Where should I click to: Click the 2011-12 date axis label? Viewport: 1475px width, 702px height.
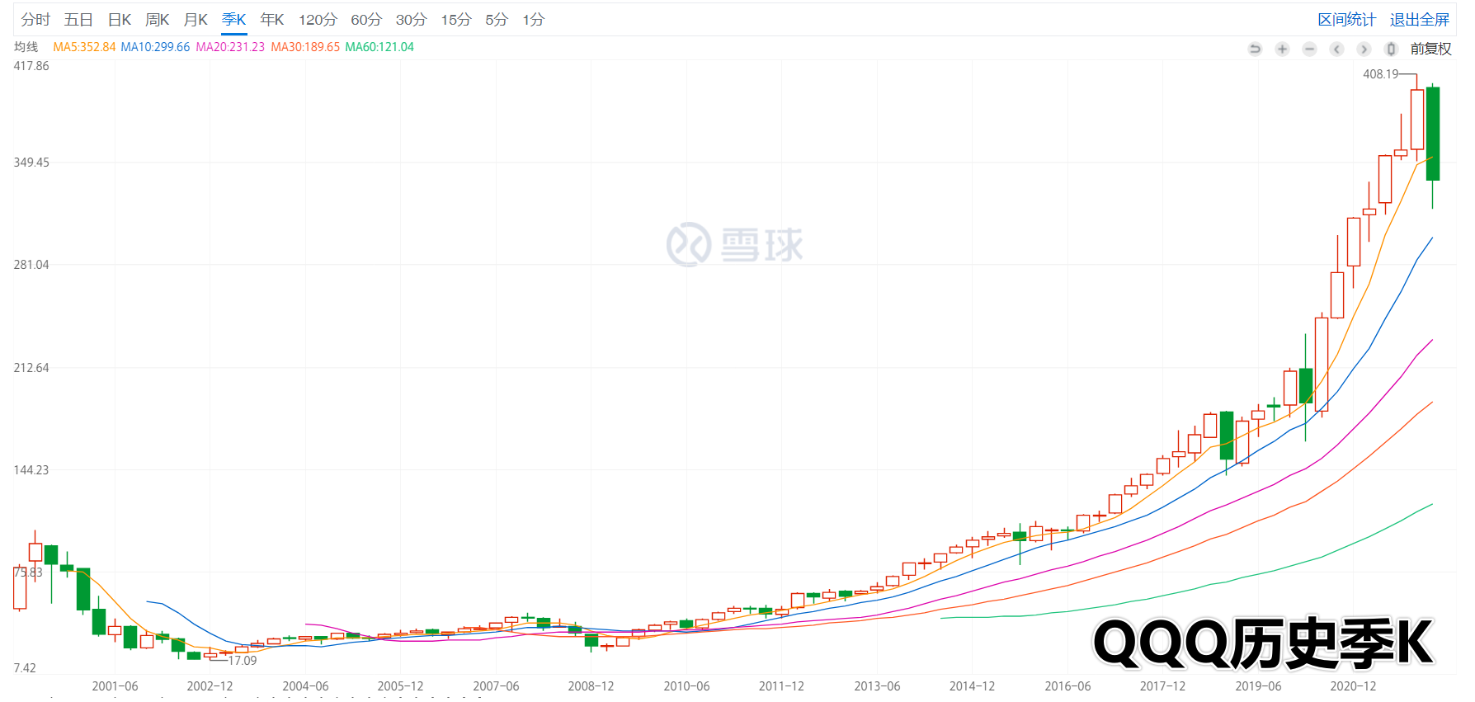pos(781,686)
